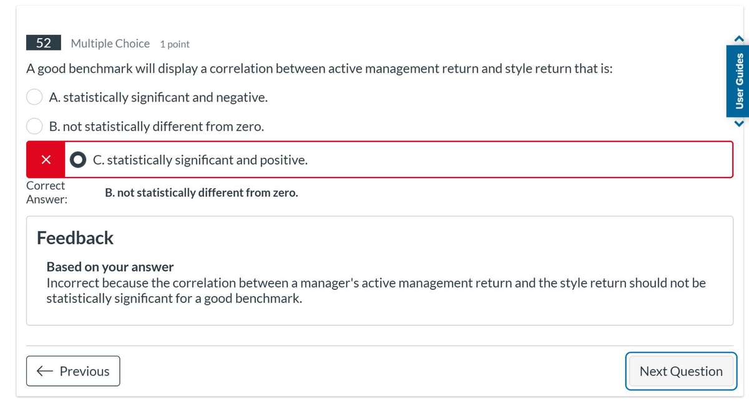Select the radio button for option B
Viewport: 749px width, 402px height.
coord(34,127)
